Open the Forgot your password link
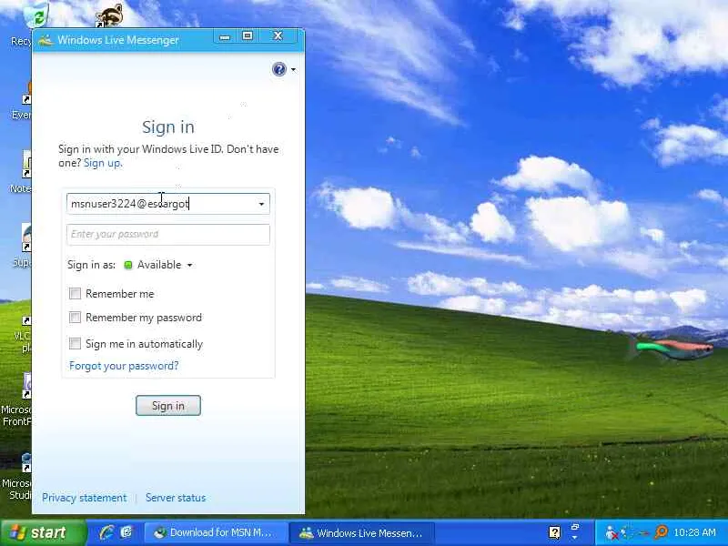728x546 pixels. (x=124, y=366)
